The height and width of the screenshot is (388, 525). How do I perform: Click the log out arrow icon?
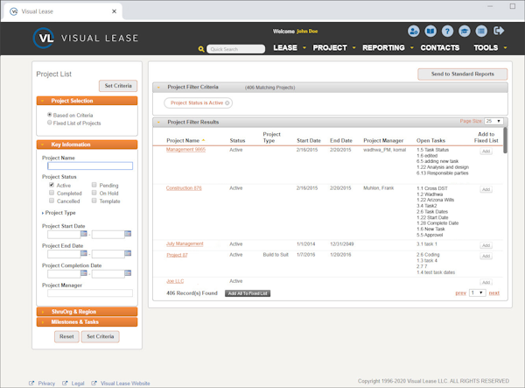tap(499, 31)
